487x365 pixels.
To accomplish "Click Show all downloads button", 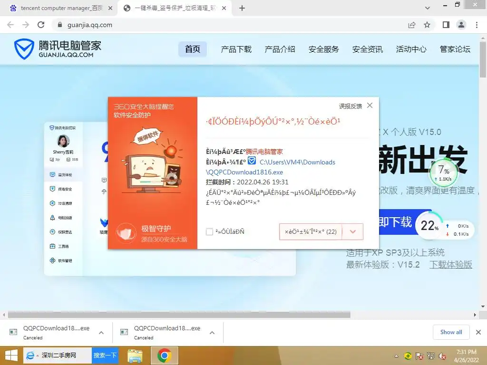I will point(451,332).
